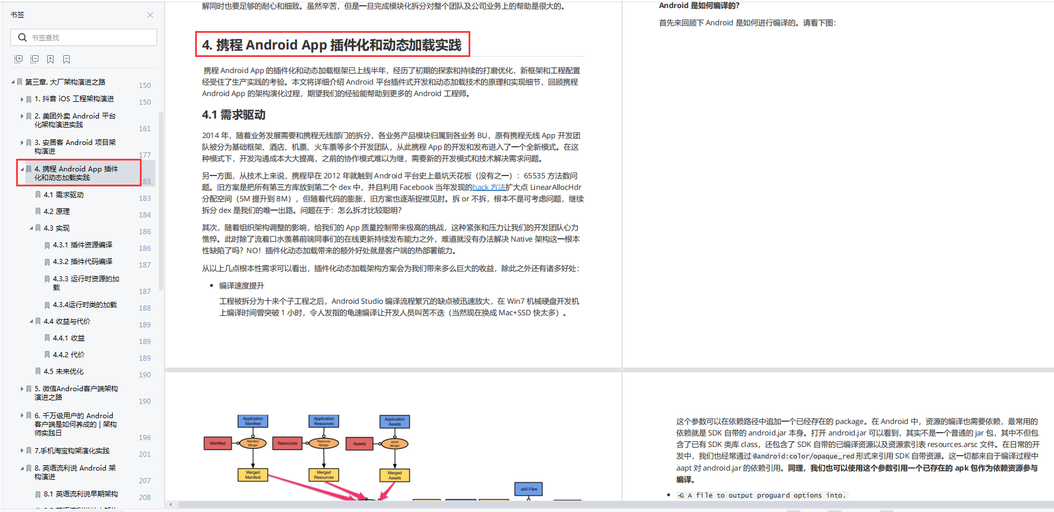Screen dimensions: 1054x512
Task: Open bookmark 4.4 收益与代价
Action: [x=67, y=322]
